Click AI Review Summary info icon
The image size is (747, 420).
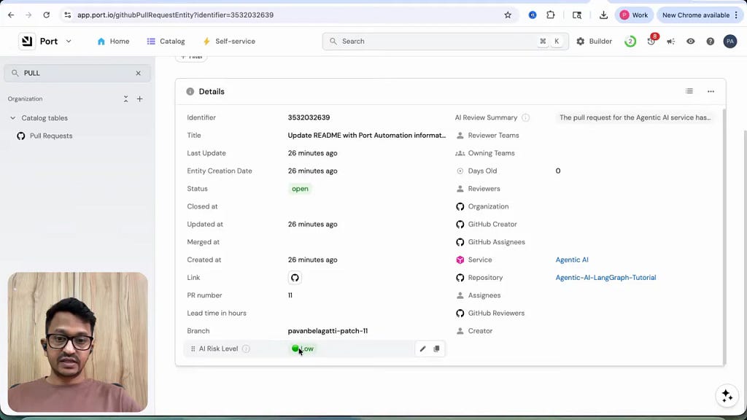525,117
